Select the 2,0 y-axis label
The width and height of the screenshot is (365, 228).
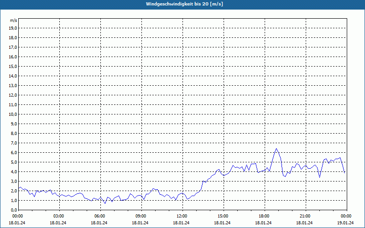click(x=14, y=191)
